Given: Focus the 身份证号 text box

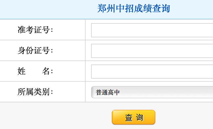Looking at the screenshot, I should (152, 51).
